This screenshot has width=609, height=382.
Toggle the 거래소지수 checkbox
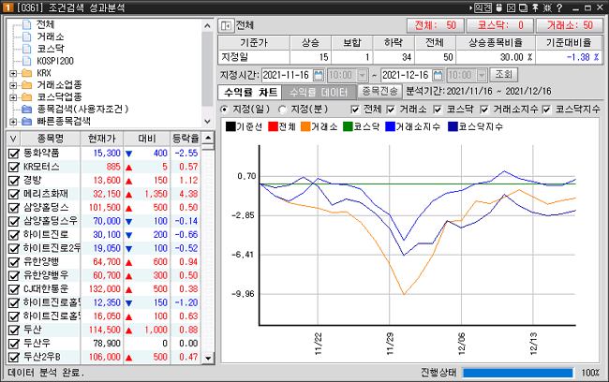tap(484, 110)
